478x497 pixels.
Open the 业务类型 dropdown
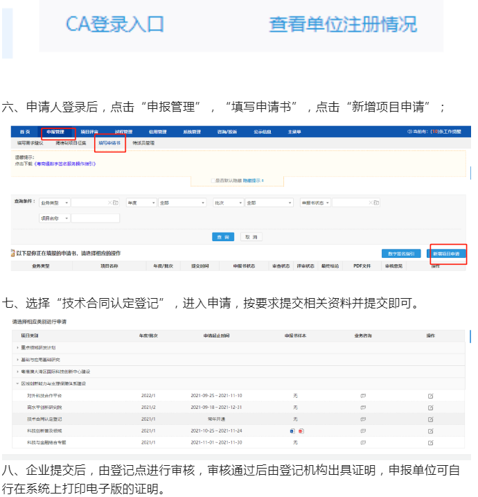55,203
